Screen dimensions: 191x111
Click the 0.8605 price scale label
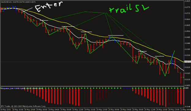tap(187, 25)
